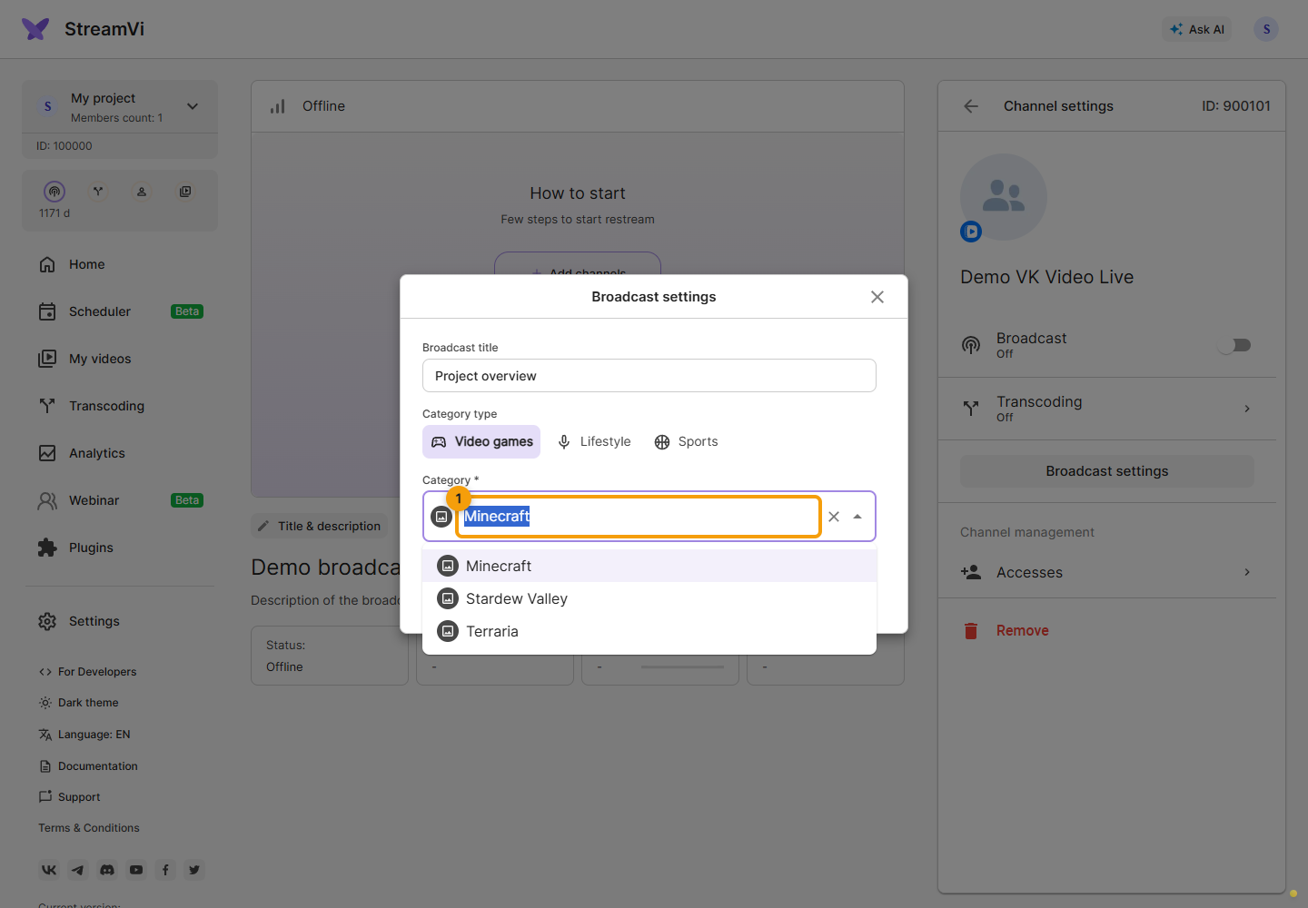
Task: Open the Documentation link
Action: pos(88,766)
